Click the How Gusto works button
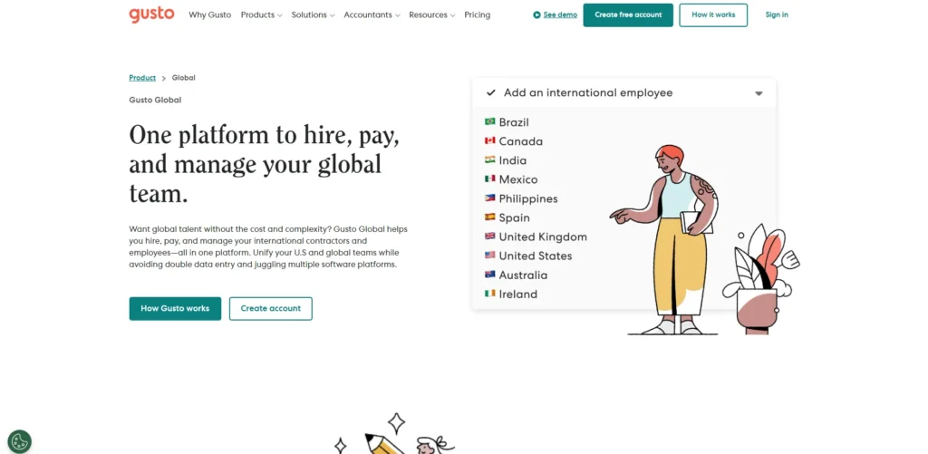 (x=175, y=308)
